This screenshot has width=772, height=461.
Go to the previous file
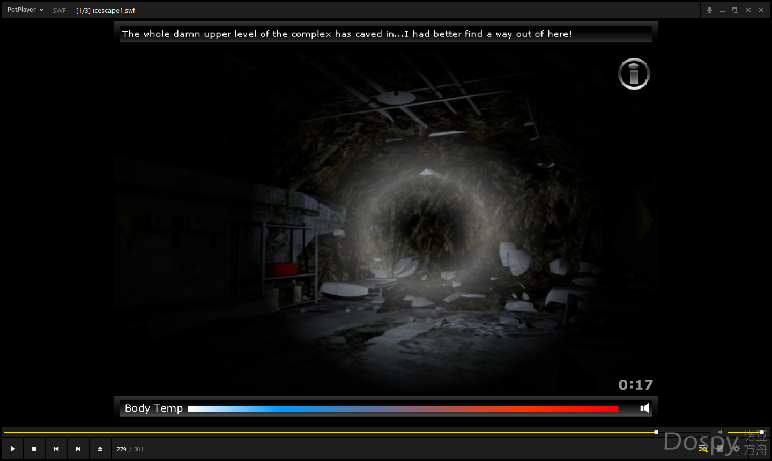pos(56,449)
